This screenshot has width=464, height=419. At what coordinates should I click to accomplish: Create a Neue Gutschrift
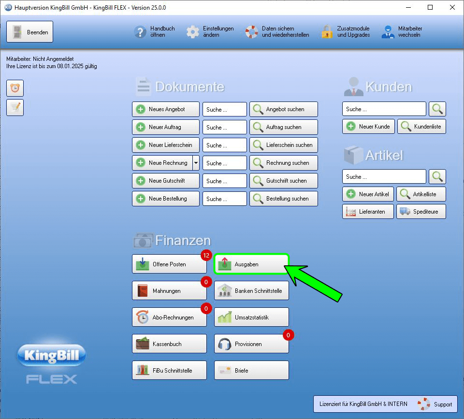[x=166, y=181]
